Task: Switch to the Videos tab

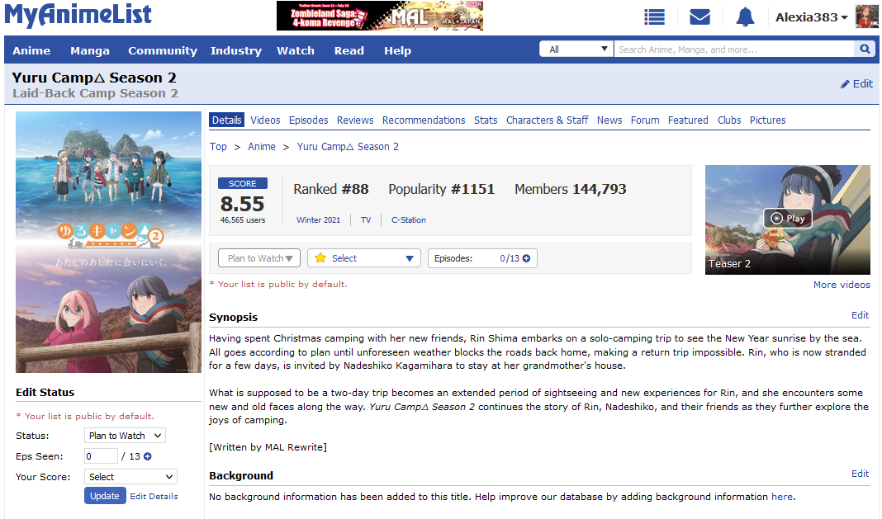Action: click(265, 120)
